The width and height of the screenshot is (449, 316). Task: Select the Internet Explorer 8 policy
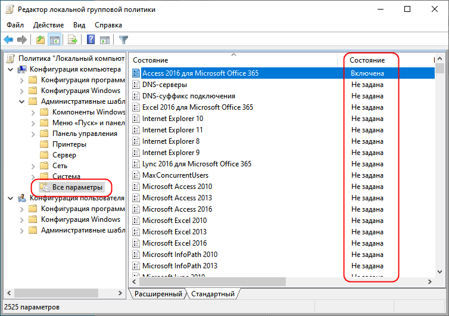(x=171, y=141)
